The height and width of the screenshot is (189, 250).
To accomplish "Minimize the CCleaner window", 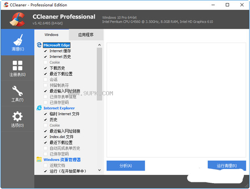I will [213, 5].
